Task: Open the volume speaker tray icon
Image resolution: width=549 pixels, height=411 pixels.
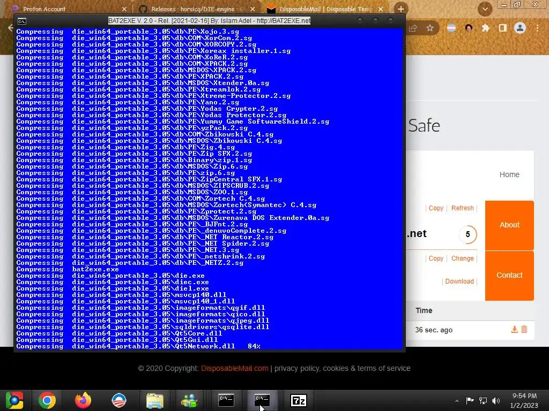Action: pyautogui.click(x=496, y=400)
